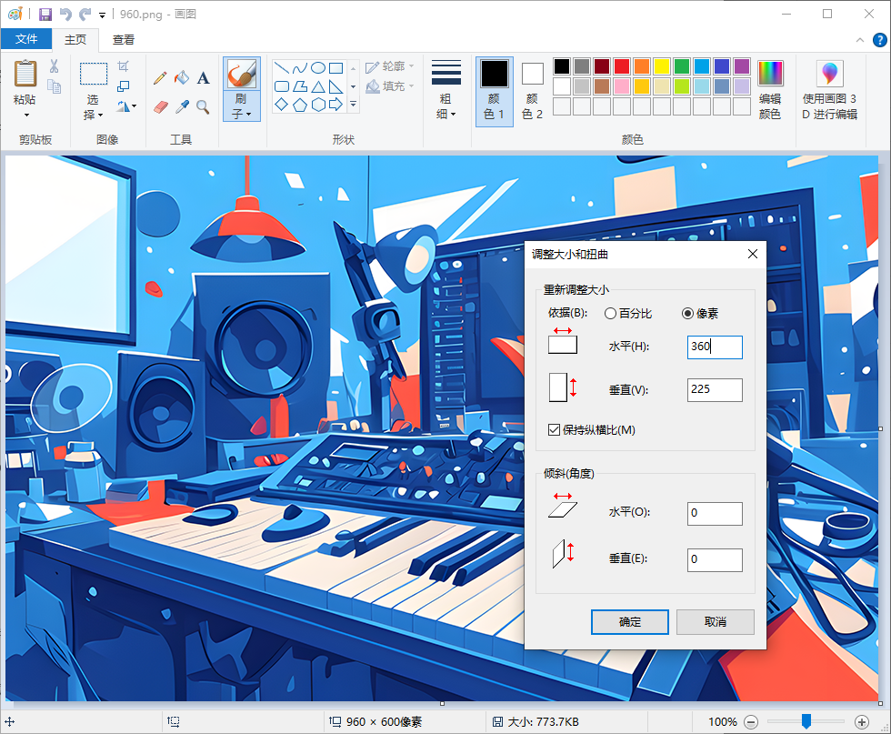Switch to the 查看 (View) tab
Image resolution: width=891 pixels, height=734 pixels.
click(x=124, y=39)
